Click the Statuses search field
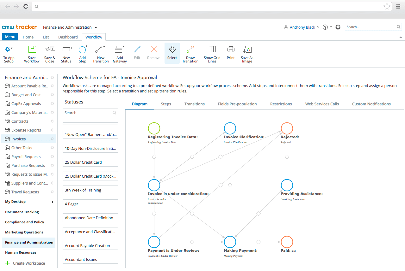The height and width of the screenshot is (271, 405). (90, 113)
